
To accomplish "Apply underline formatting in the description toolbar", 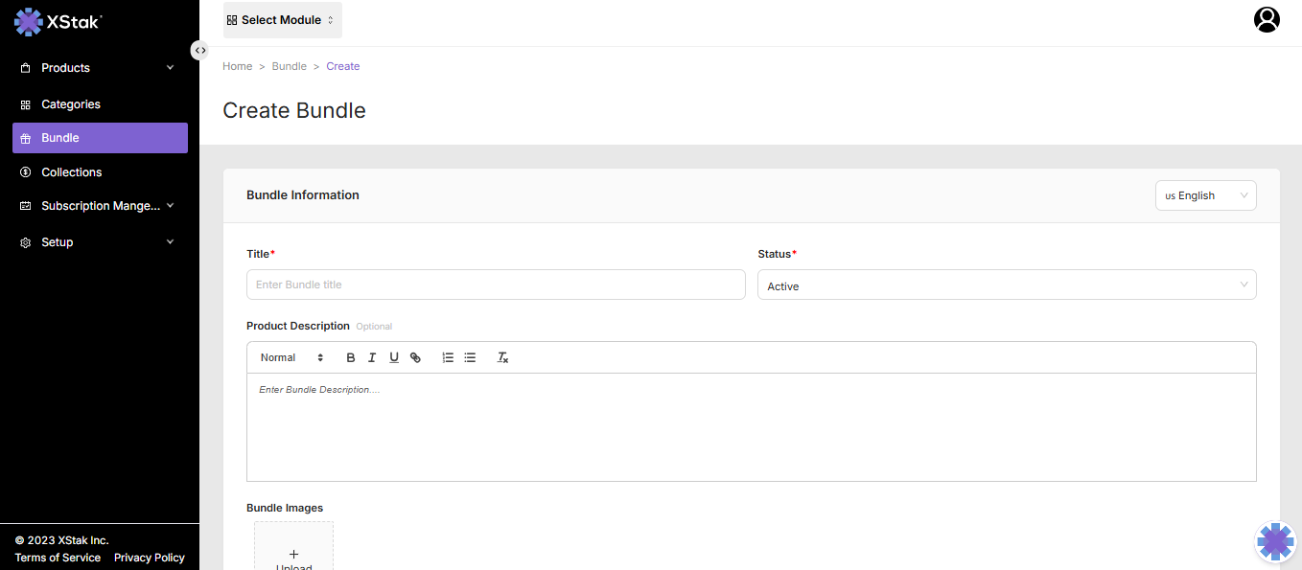I will pos(394,357).
